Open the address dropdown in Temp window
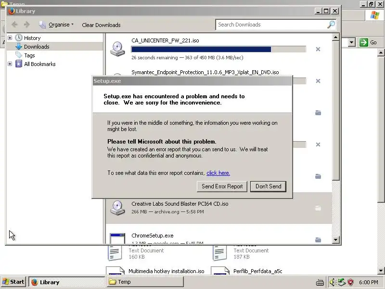 click(352, 42)
